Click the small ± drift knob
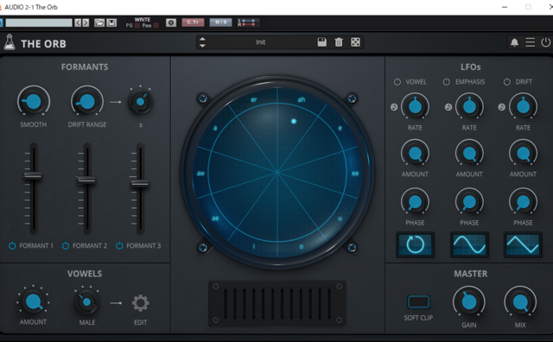Viewport: 553px width, 342px height. pyautogui.click(x=140, y=102)
